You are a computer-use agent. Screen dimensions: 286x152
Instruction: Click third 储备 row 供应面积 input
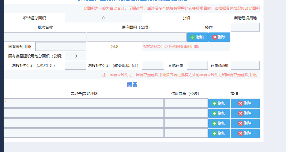pos(186,123)
